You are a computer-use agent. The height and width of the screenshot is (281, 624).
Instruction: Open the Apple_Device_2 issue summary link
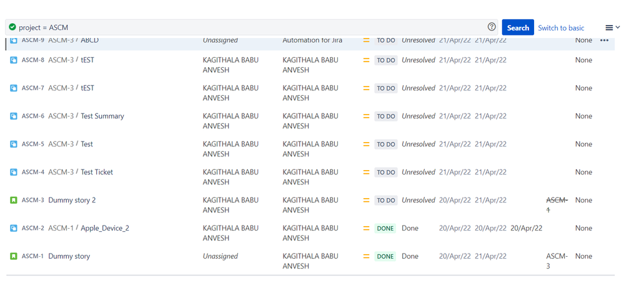(105, 228)
